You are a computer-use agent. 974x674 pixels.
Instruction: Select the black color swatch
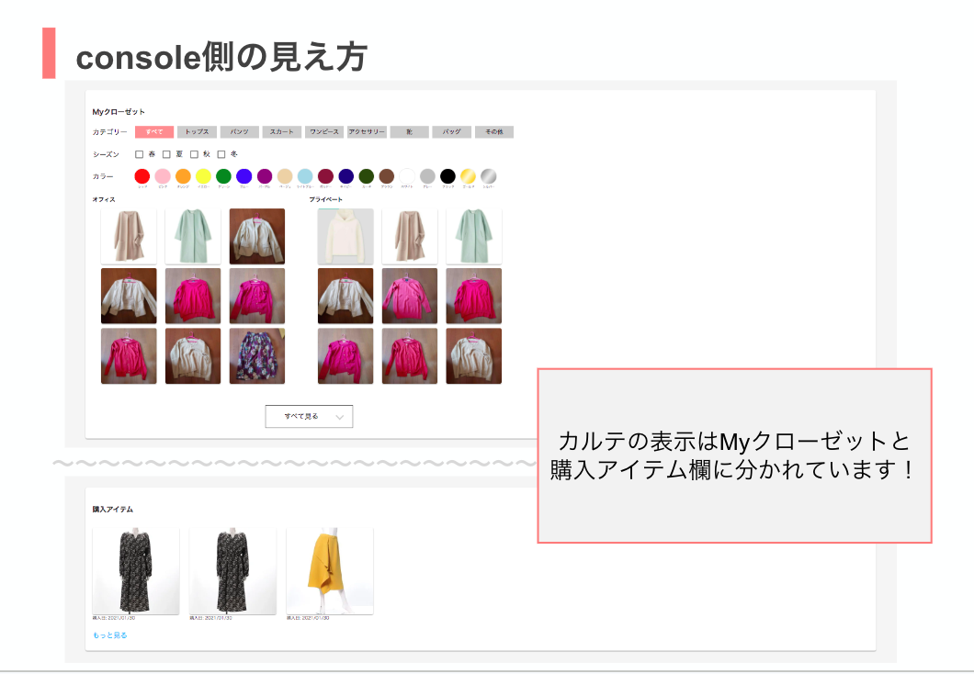[447, 176]
